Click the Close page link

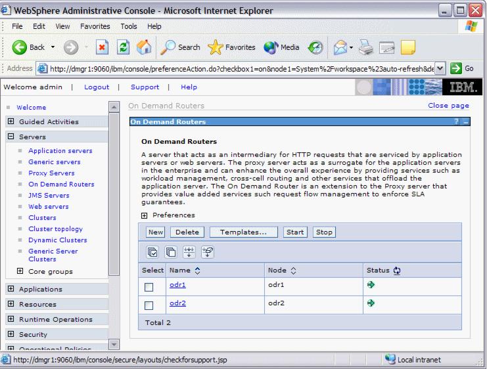[448, 106]
